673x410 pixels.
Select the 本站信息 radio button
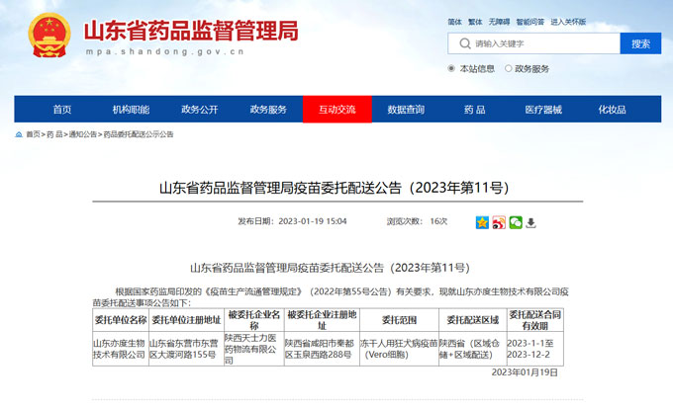pos(452,69)
